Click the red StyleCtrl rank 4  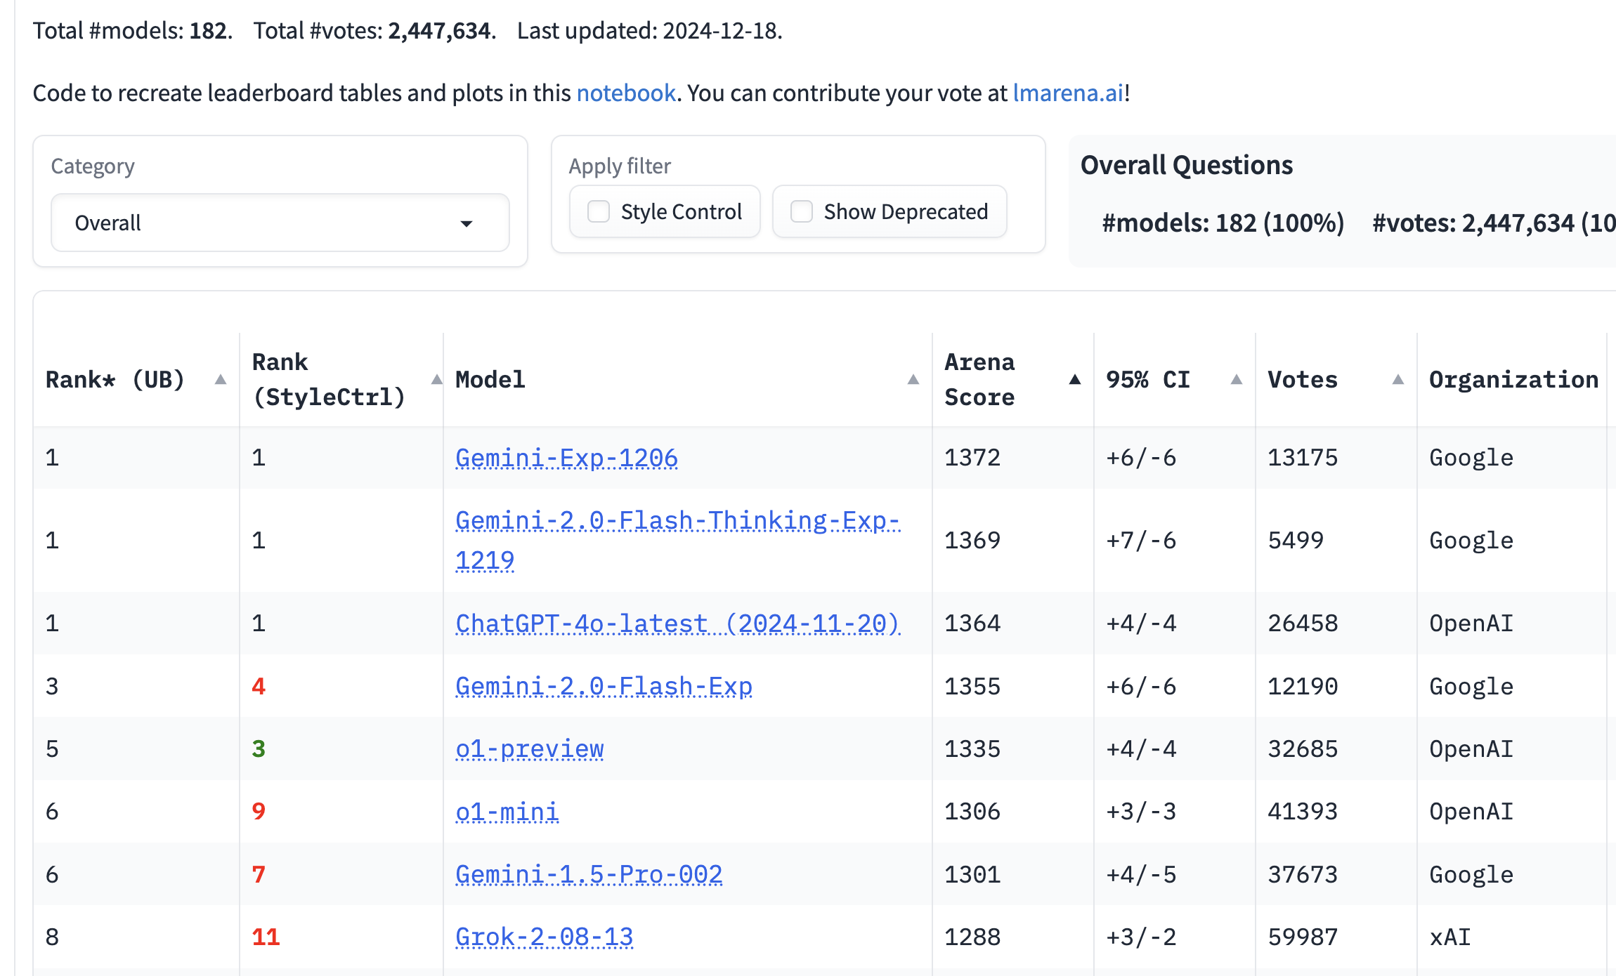pos(259,686)
